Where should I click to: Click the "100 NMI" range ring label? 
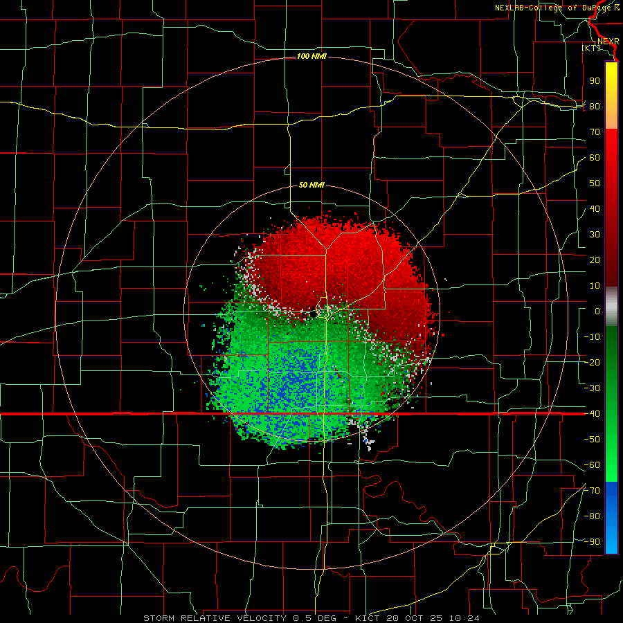pyautogui.click(x=311, y=57)
